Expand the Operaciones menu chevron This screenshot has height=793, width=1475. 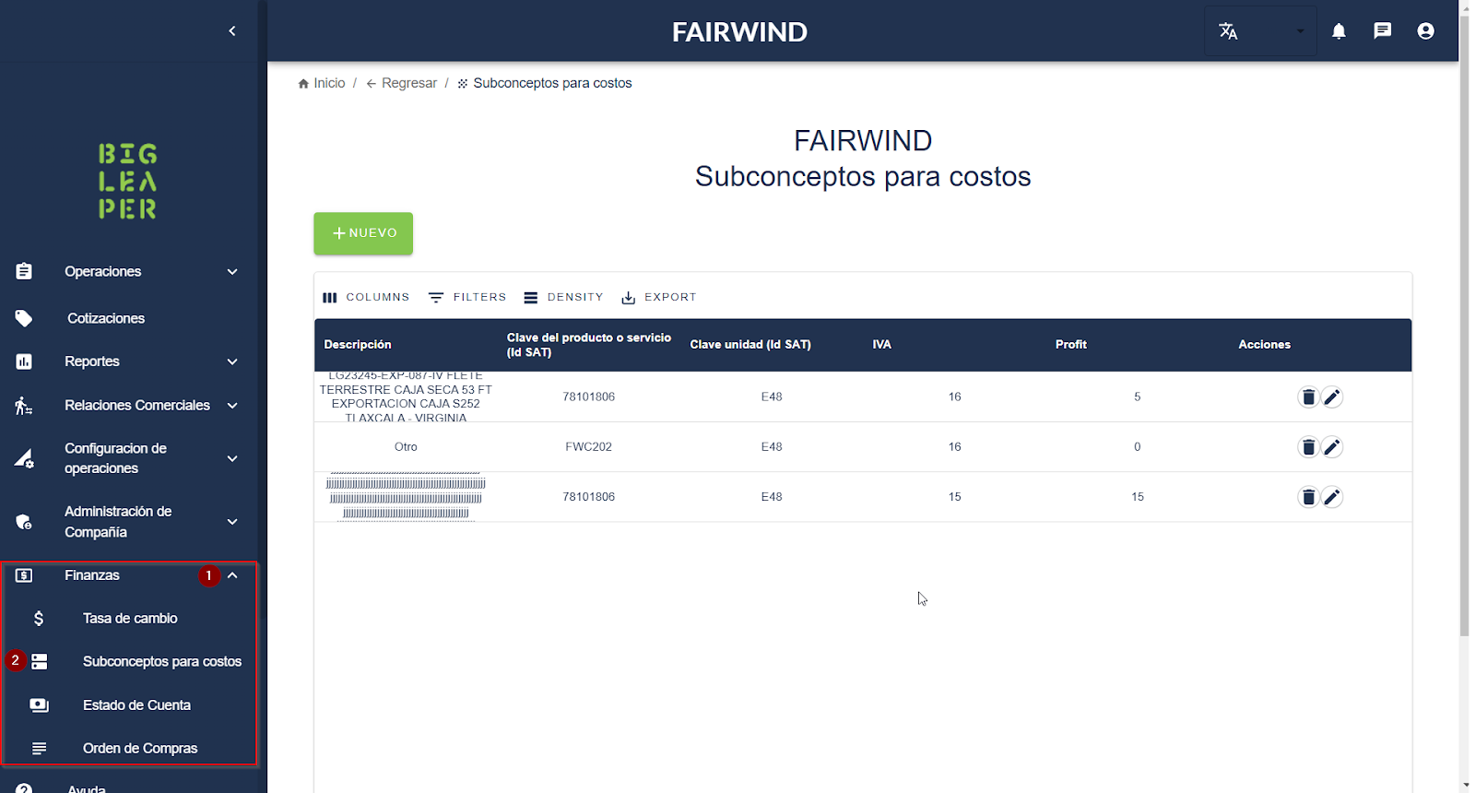(232, 272)
